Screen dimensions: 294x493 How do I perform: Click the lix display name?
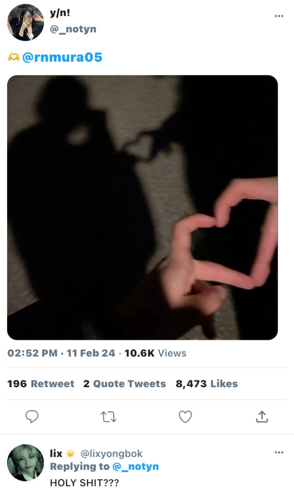56,453
